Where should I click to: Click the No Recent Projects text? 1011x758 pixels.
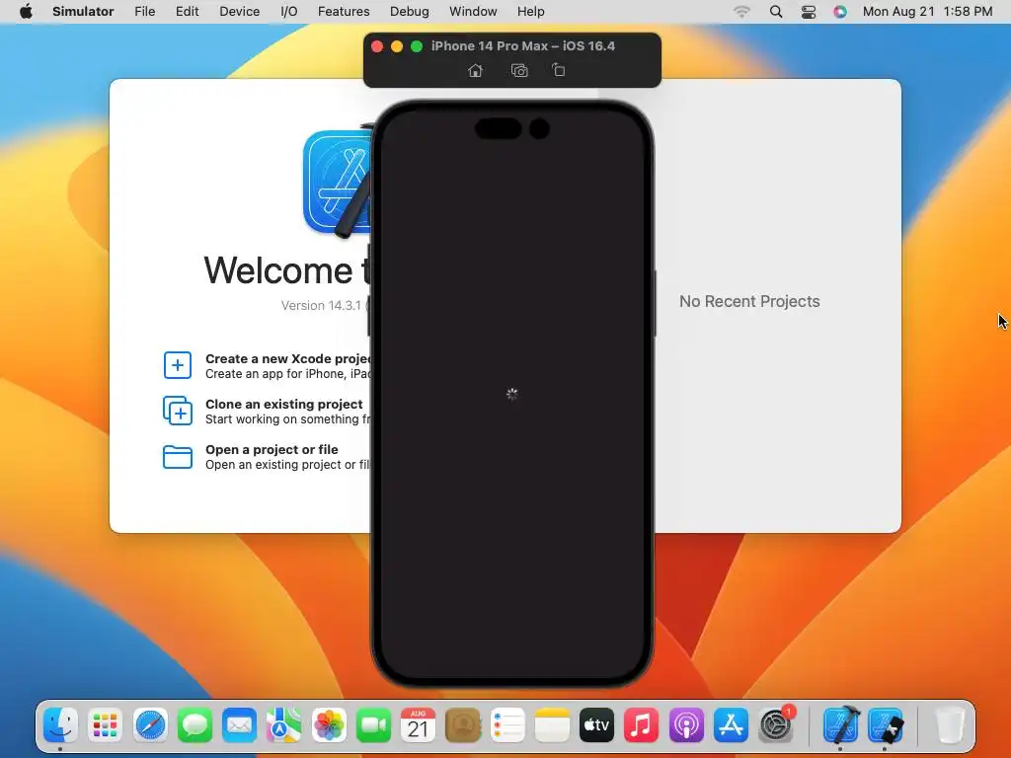tap(749, 301)
